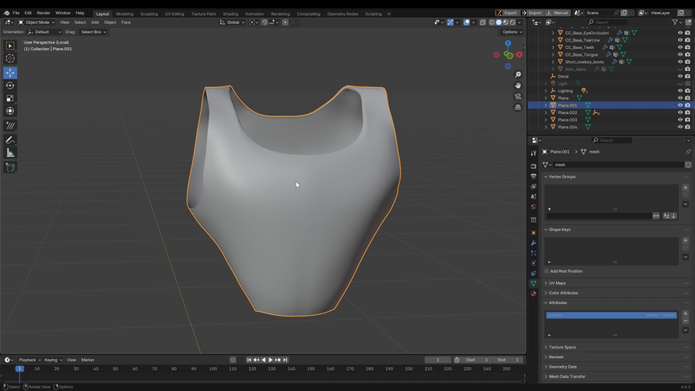Open the Object Mode dropdown
695x391 pixels.
(x=37, y=22)
